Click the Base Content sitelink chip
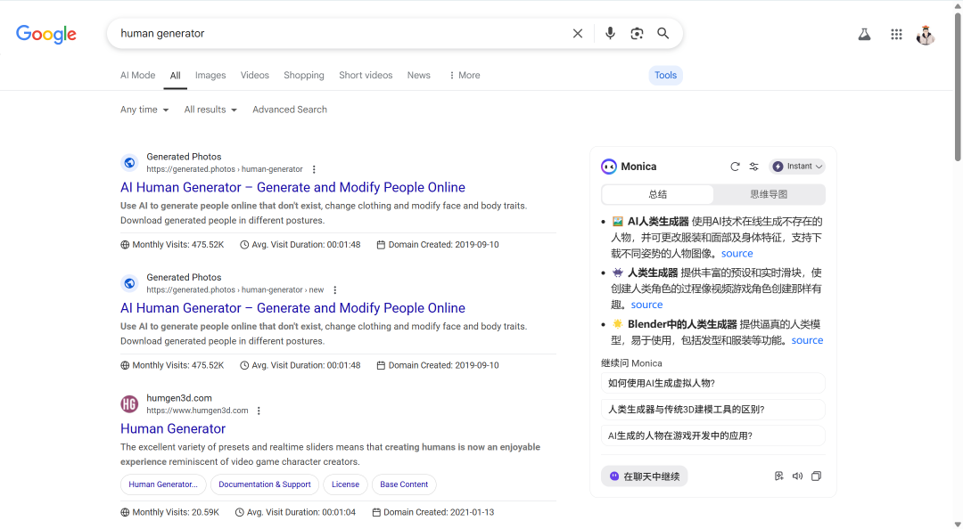Image resolution: width=963 pixels, height=529 pixels. pyautogui.click(x=404, y=484)
